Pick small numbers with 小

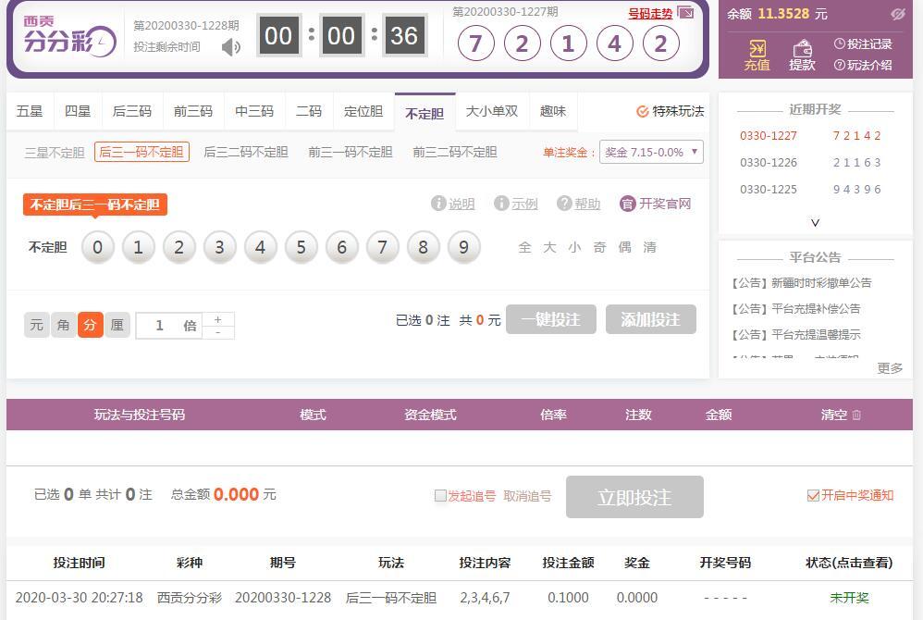pyautogui.click(x=574, y=247)
